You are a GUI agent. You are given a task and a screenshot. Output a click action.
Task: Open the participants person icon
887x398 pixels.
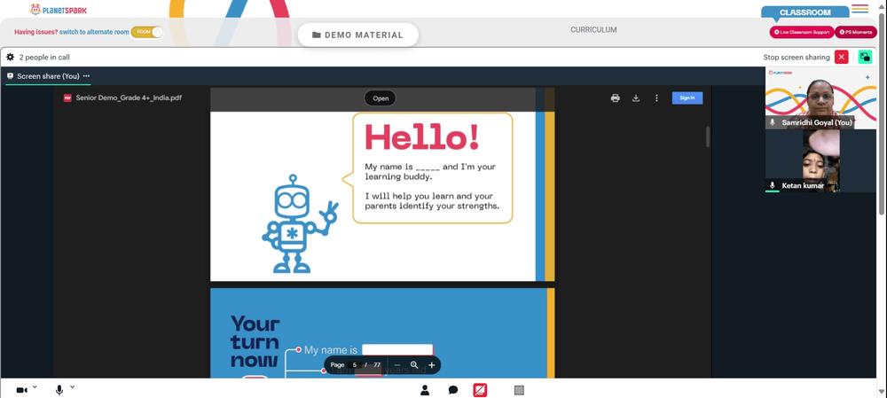click(x=425, y=390)
